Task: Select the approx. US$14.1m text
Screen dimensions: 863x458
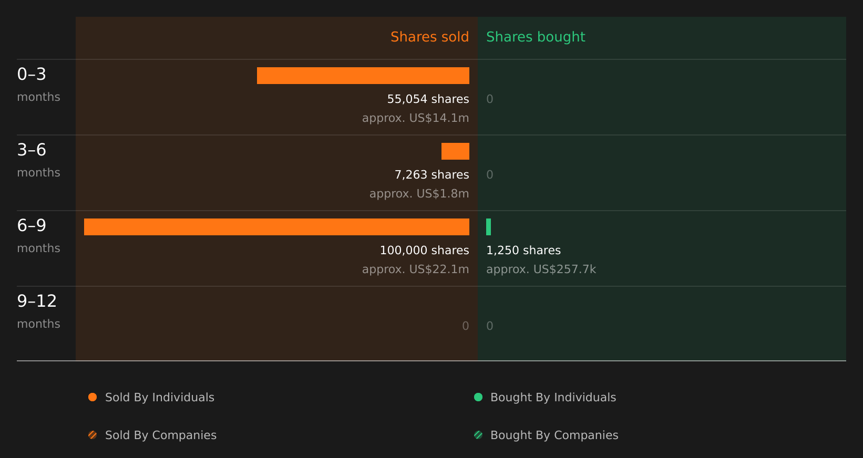Action: (x=415, y=118)
